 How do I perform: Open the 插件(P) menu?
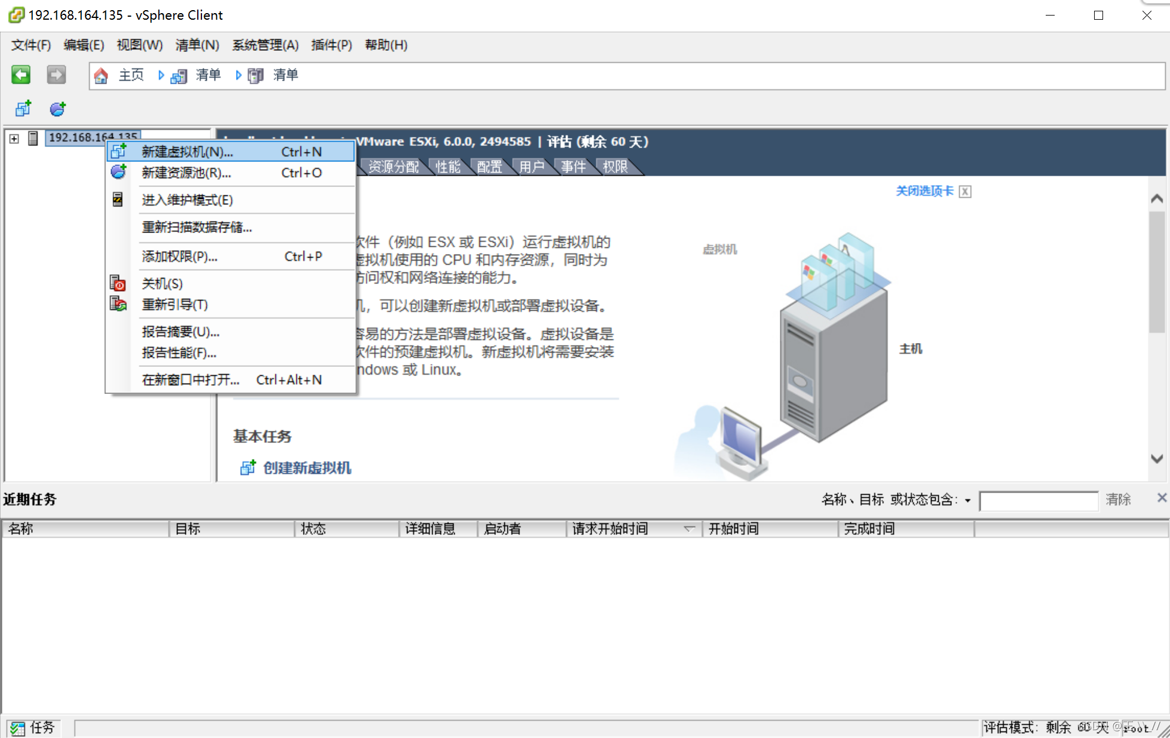point(332,45)
